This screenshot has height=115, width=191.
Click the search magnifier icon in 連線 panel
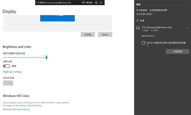(137, 20)
